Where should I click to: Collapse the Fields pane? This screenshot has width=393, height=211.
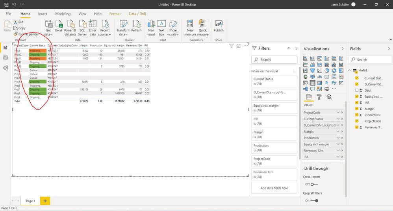389,48
